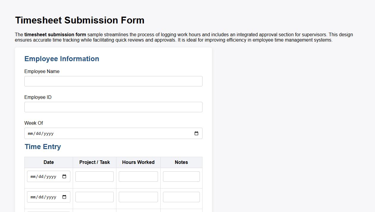Click inside the Employee ID field

point(113,107)
